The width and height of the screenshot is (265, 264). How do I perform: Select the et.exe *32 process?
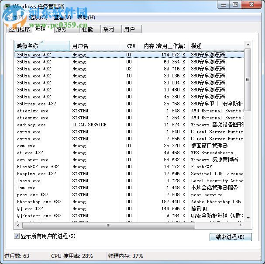(x=129, y=153)
